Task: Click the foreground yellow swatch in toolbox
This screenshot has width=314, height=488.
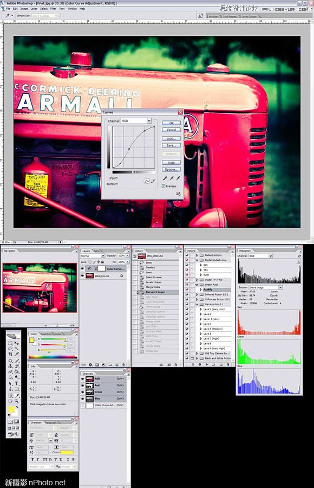Action: click(11, 409)
